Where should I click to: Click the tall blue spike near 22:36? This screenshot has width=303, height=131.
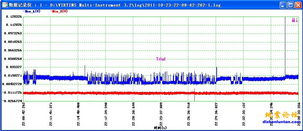[x=285, y=46]
